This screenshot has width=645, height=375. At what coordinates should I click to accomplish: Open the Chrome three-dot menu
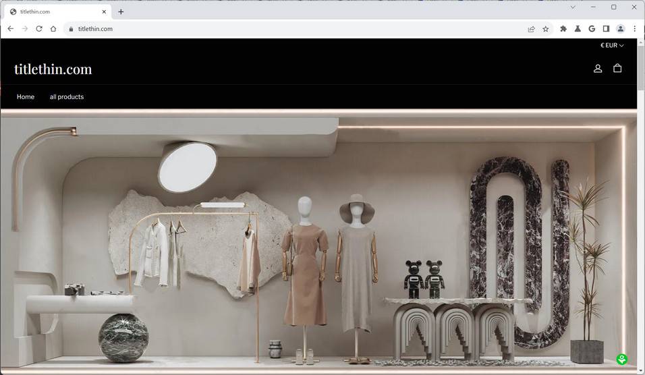(635, 29)
